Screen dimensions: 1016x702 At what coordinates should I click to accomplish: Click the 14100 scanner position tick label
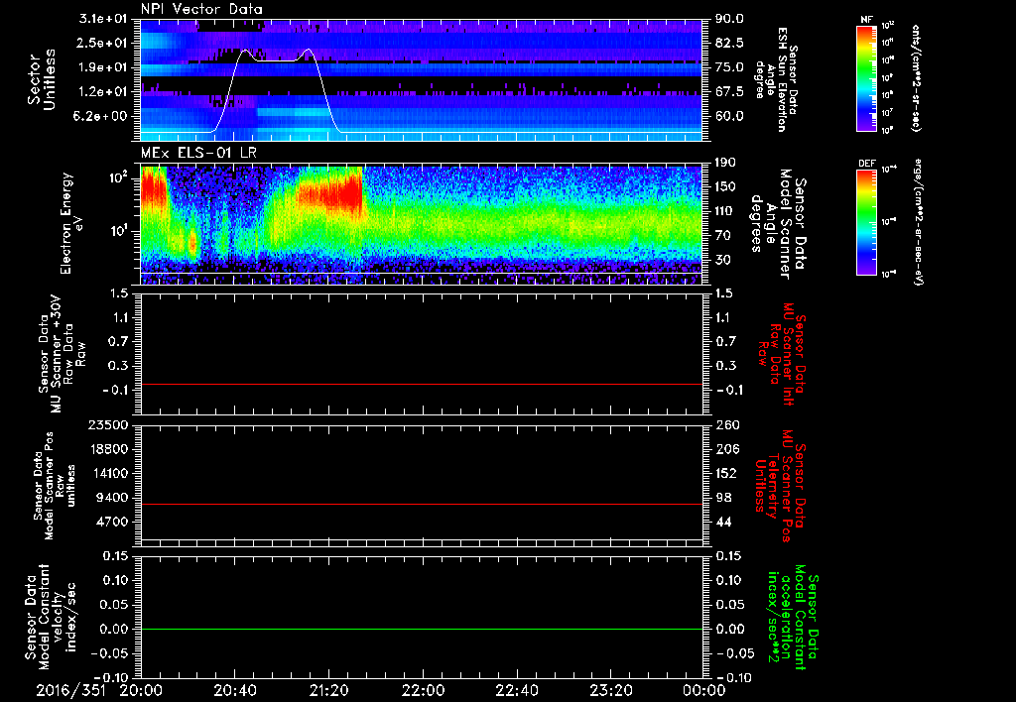(x=107, y=473)
